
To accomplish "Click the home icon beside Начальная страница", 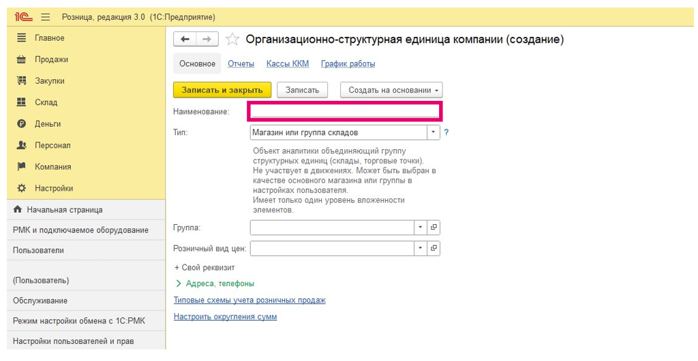I will pyautogui.click(x=18, y=209).
